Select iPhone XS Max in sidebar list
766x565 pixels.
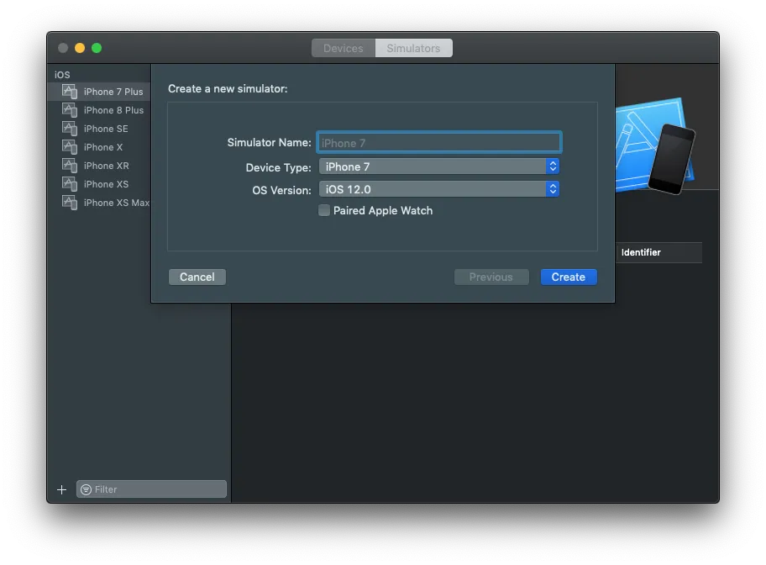(x=99, y=203)
